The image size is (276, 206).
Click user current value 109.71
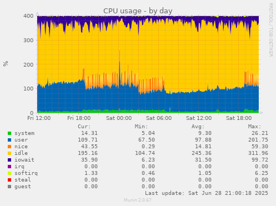click(x=88, y=140)
